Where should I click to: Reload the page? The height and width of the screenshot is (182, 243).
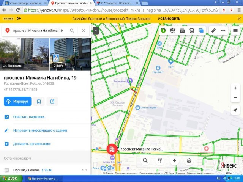[18, 10]
